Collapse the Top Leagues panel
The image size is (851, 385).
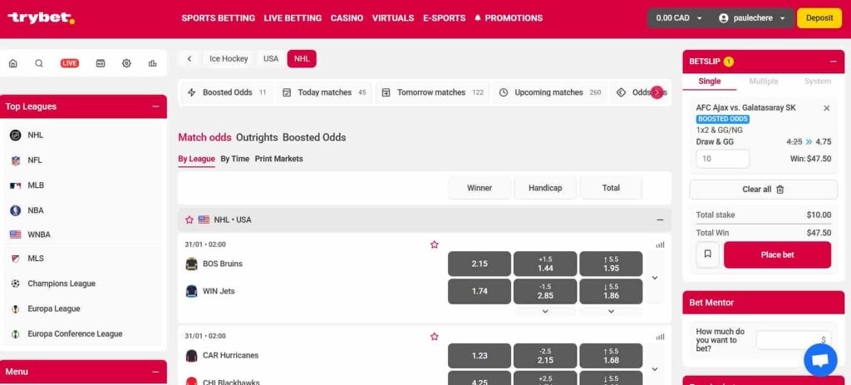(x=155, y=106)
